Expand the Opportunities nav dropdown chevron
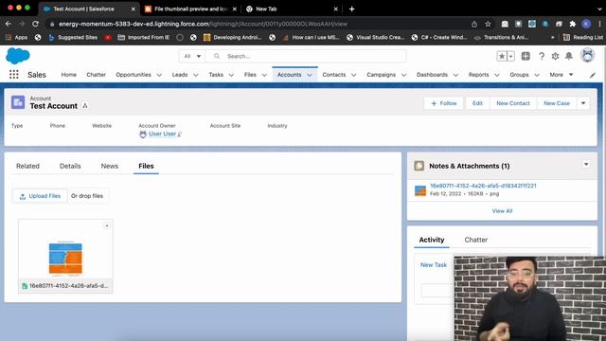The width and height of the screenshot is (606, 341). click(x=159, y=75)
